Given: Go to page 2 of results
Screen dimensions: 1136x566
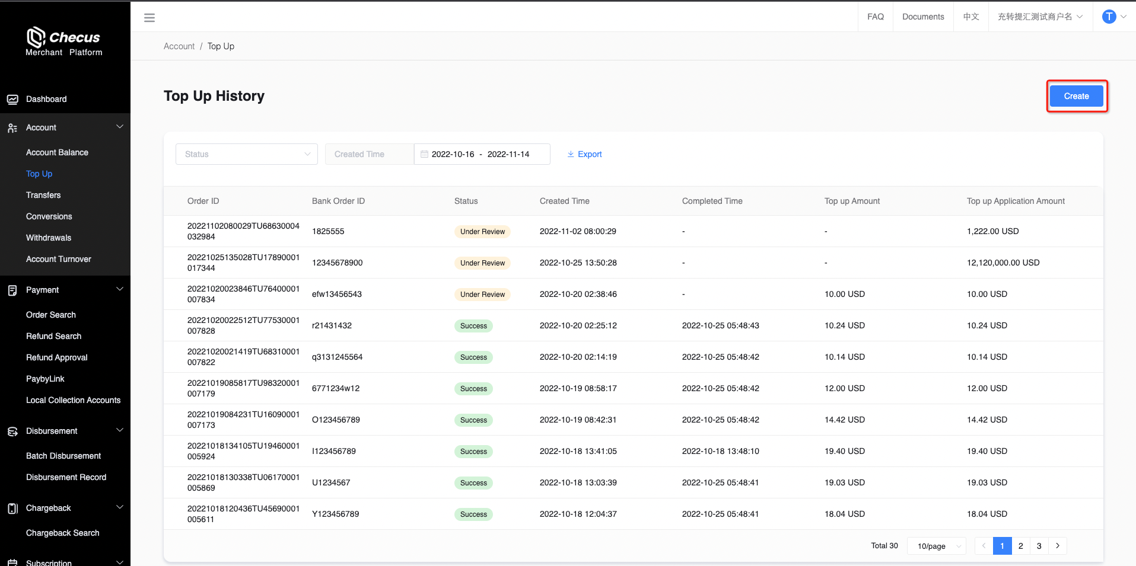Looking at the screenshot, I should point(1020,546).
